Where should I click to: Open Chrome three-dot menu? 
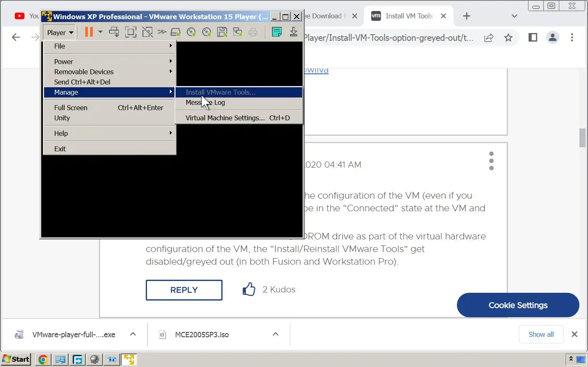click(572, 38)
